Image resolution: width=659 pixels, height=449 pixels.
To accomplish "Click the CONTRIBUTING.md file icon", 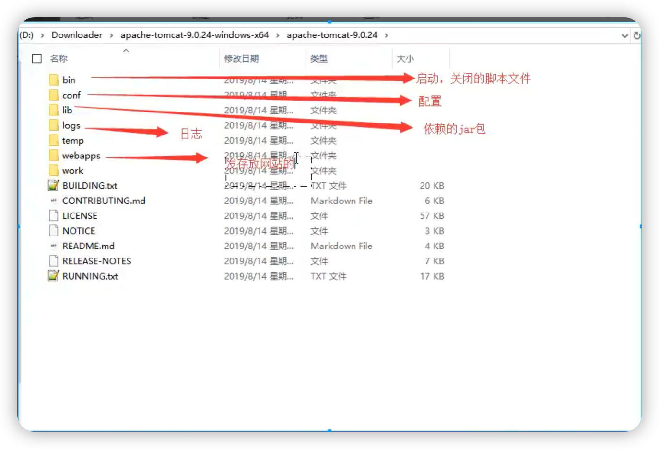I will point(54,201).
